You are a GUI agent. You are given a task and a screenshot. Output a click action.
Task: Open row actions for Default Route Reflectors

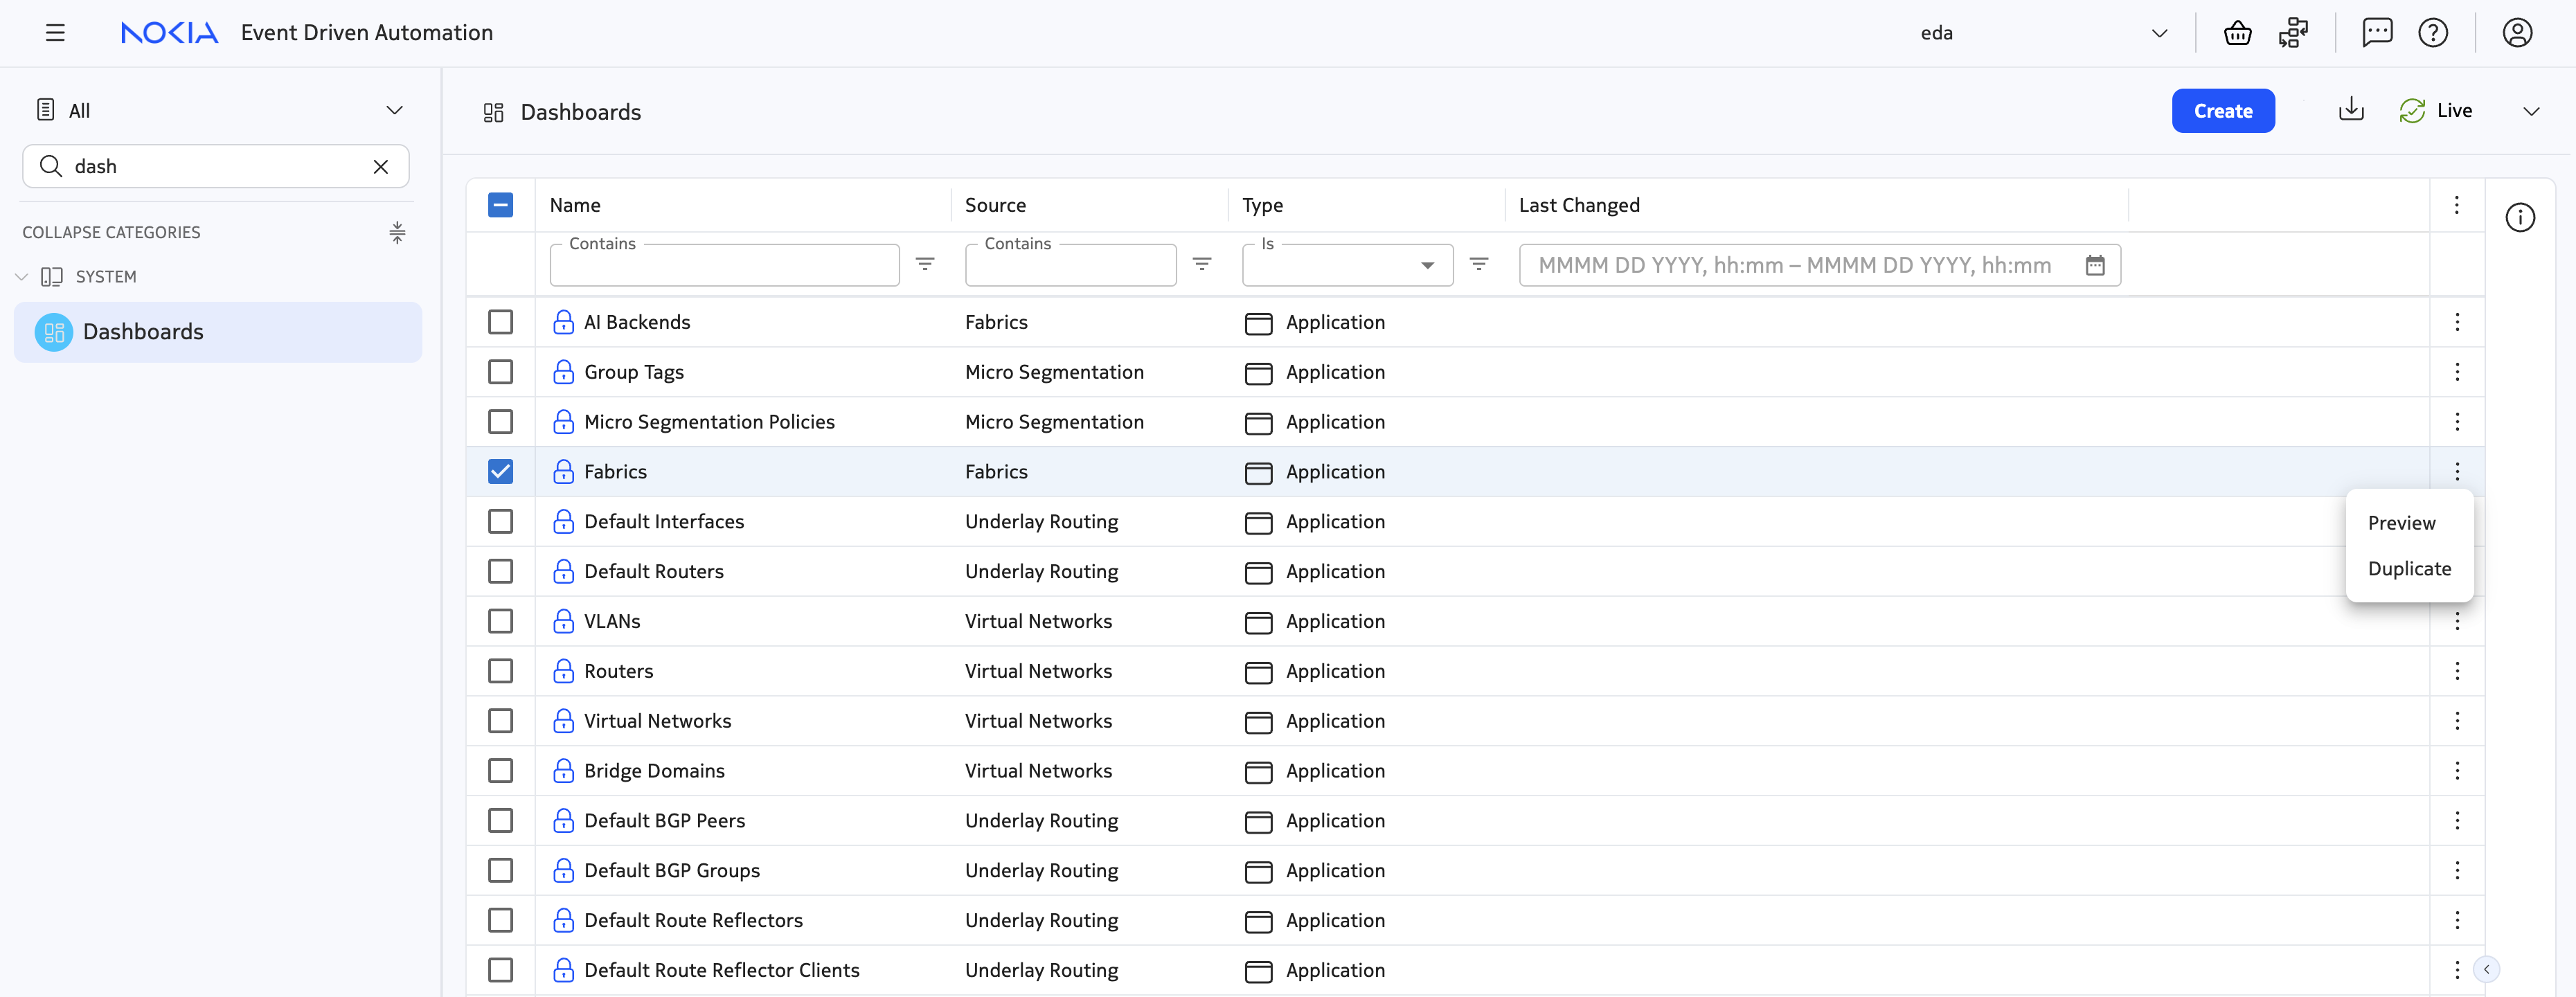coord(2457,920)
